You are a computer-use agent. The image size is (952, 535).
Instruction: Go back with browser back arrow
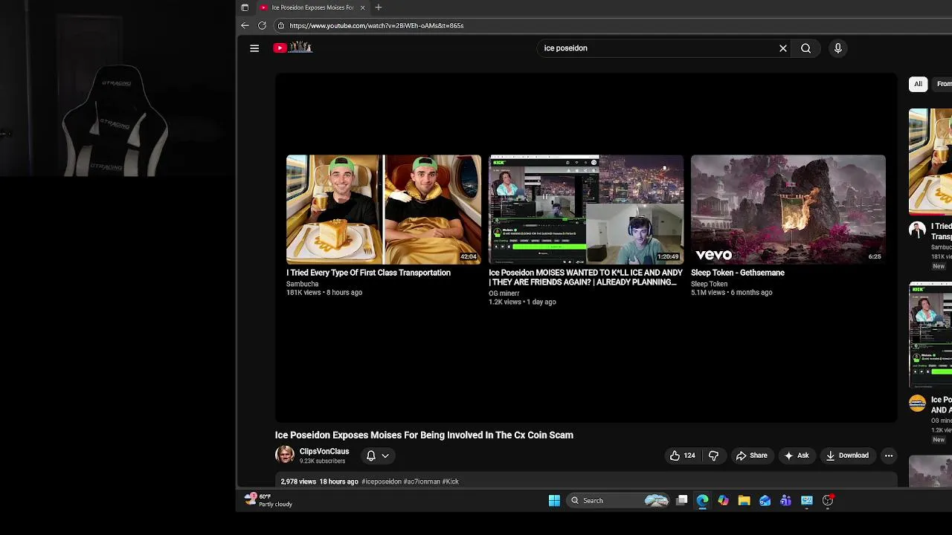[245, 25]
